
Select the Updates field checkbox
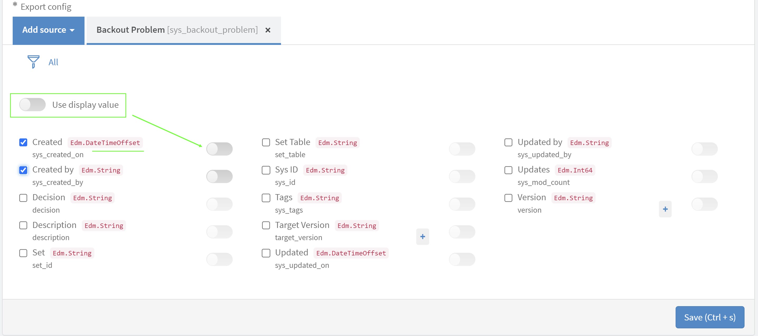pos(508,170)
